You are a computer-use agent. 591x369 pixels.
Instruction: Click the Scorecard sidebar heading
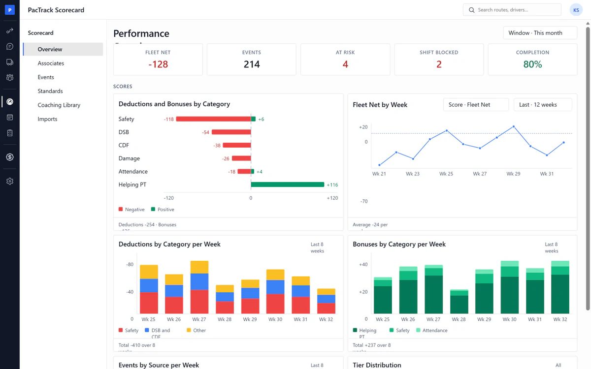click(41, 33)
